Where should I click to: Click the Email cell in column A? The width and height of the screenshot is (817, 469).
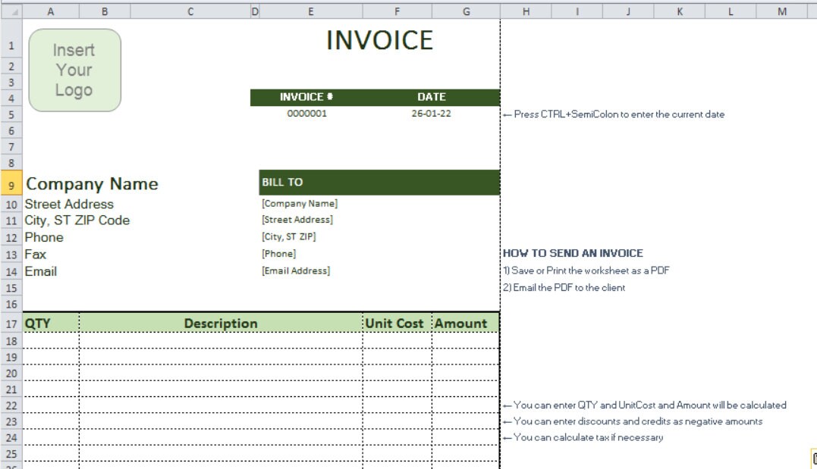pos(41,272)
